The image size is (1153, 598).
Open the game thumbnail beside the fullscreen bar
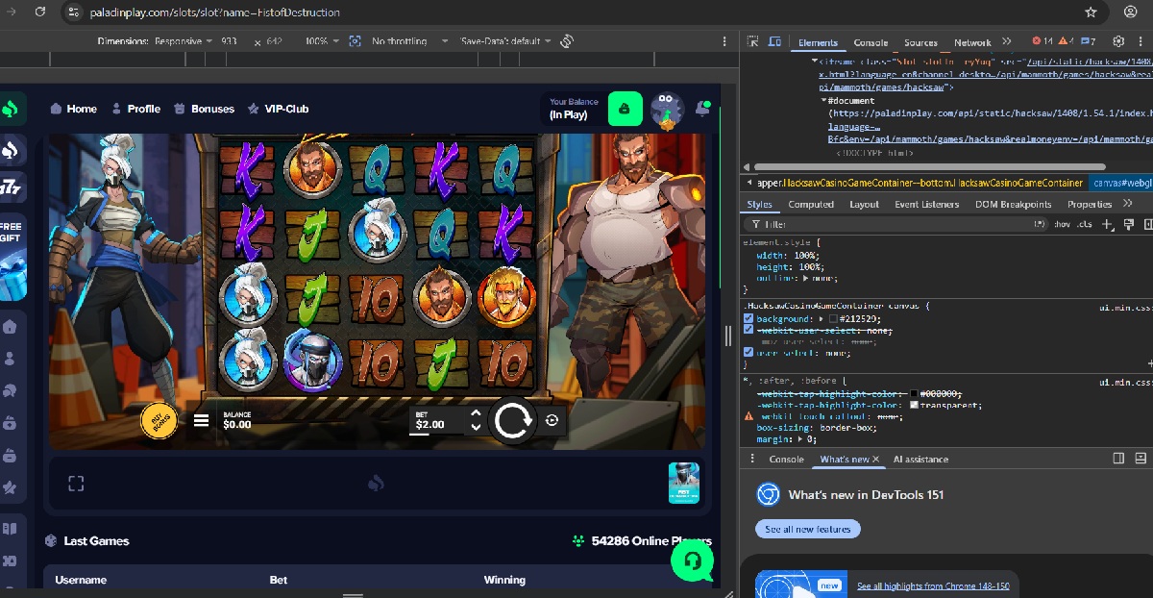coord(683,483)
